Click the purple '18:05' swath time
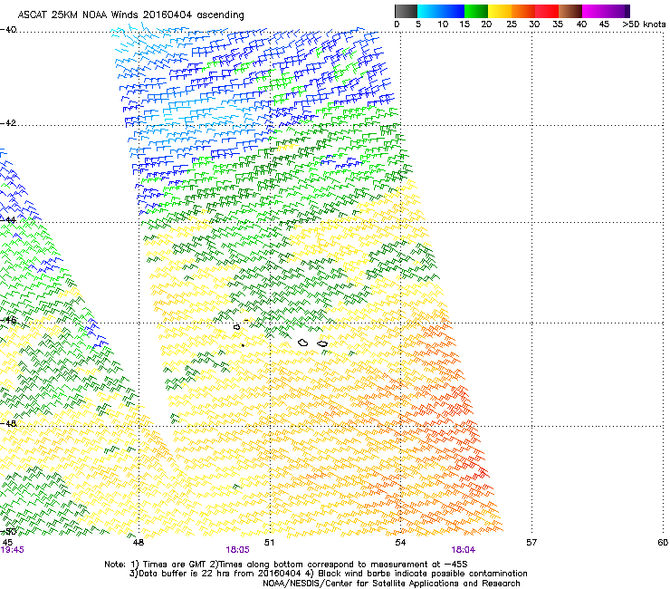Viewport: 670px width, 589px height. point(237,550)
